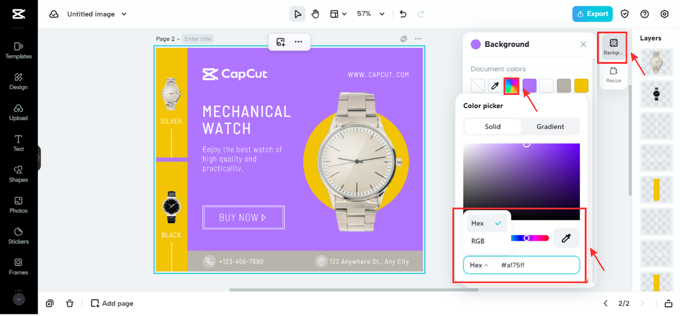Viewport: 680px width, 316px height.
Task: Open the settings icon in top bar
Action: (x=665, y=14)
